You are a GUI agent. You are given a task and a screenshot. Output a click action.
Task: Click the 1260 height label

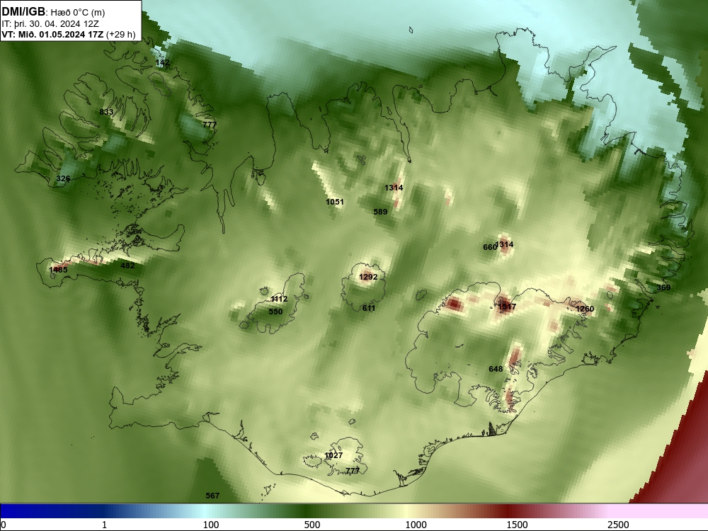tap(585, 309)
